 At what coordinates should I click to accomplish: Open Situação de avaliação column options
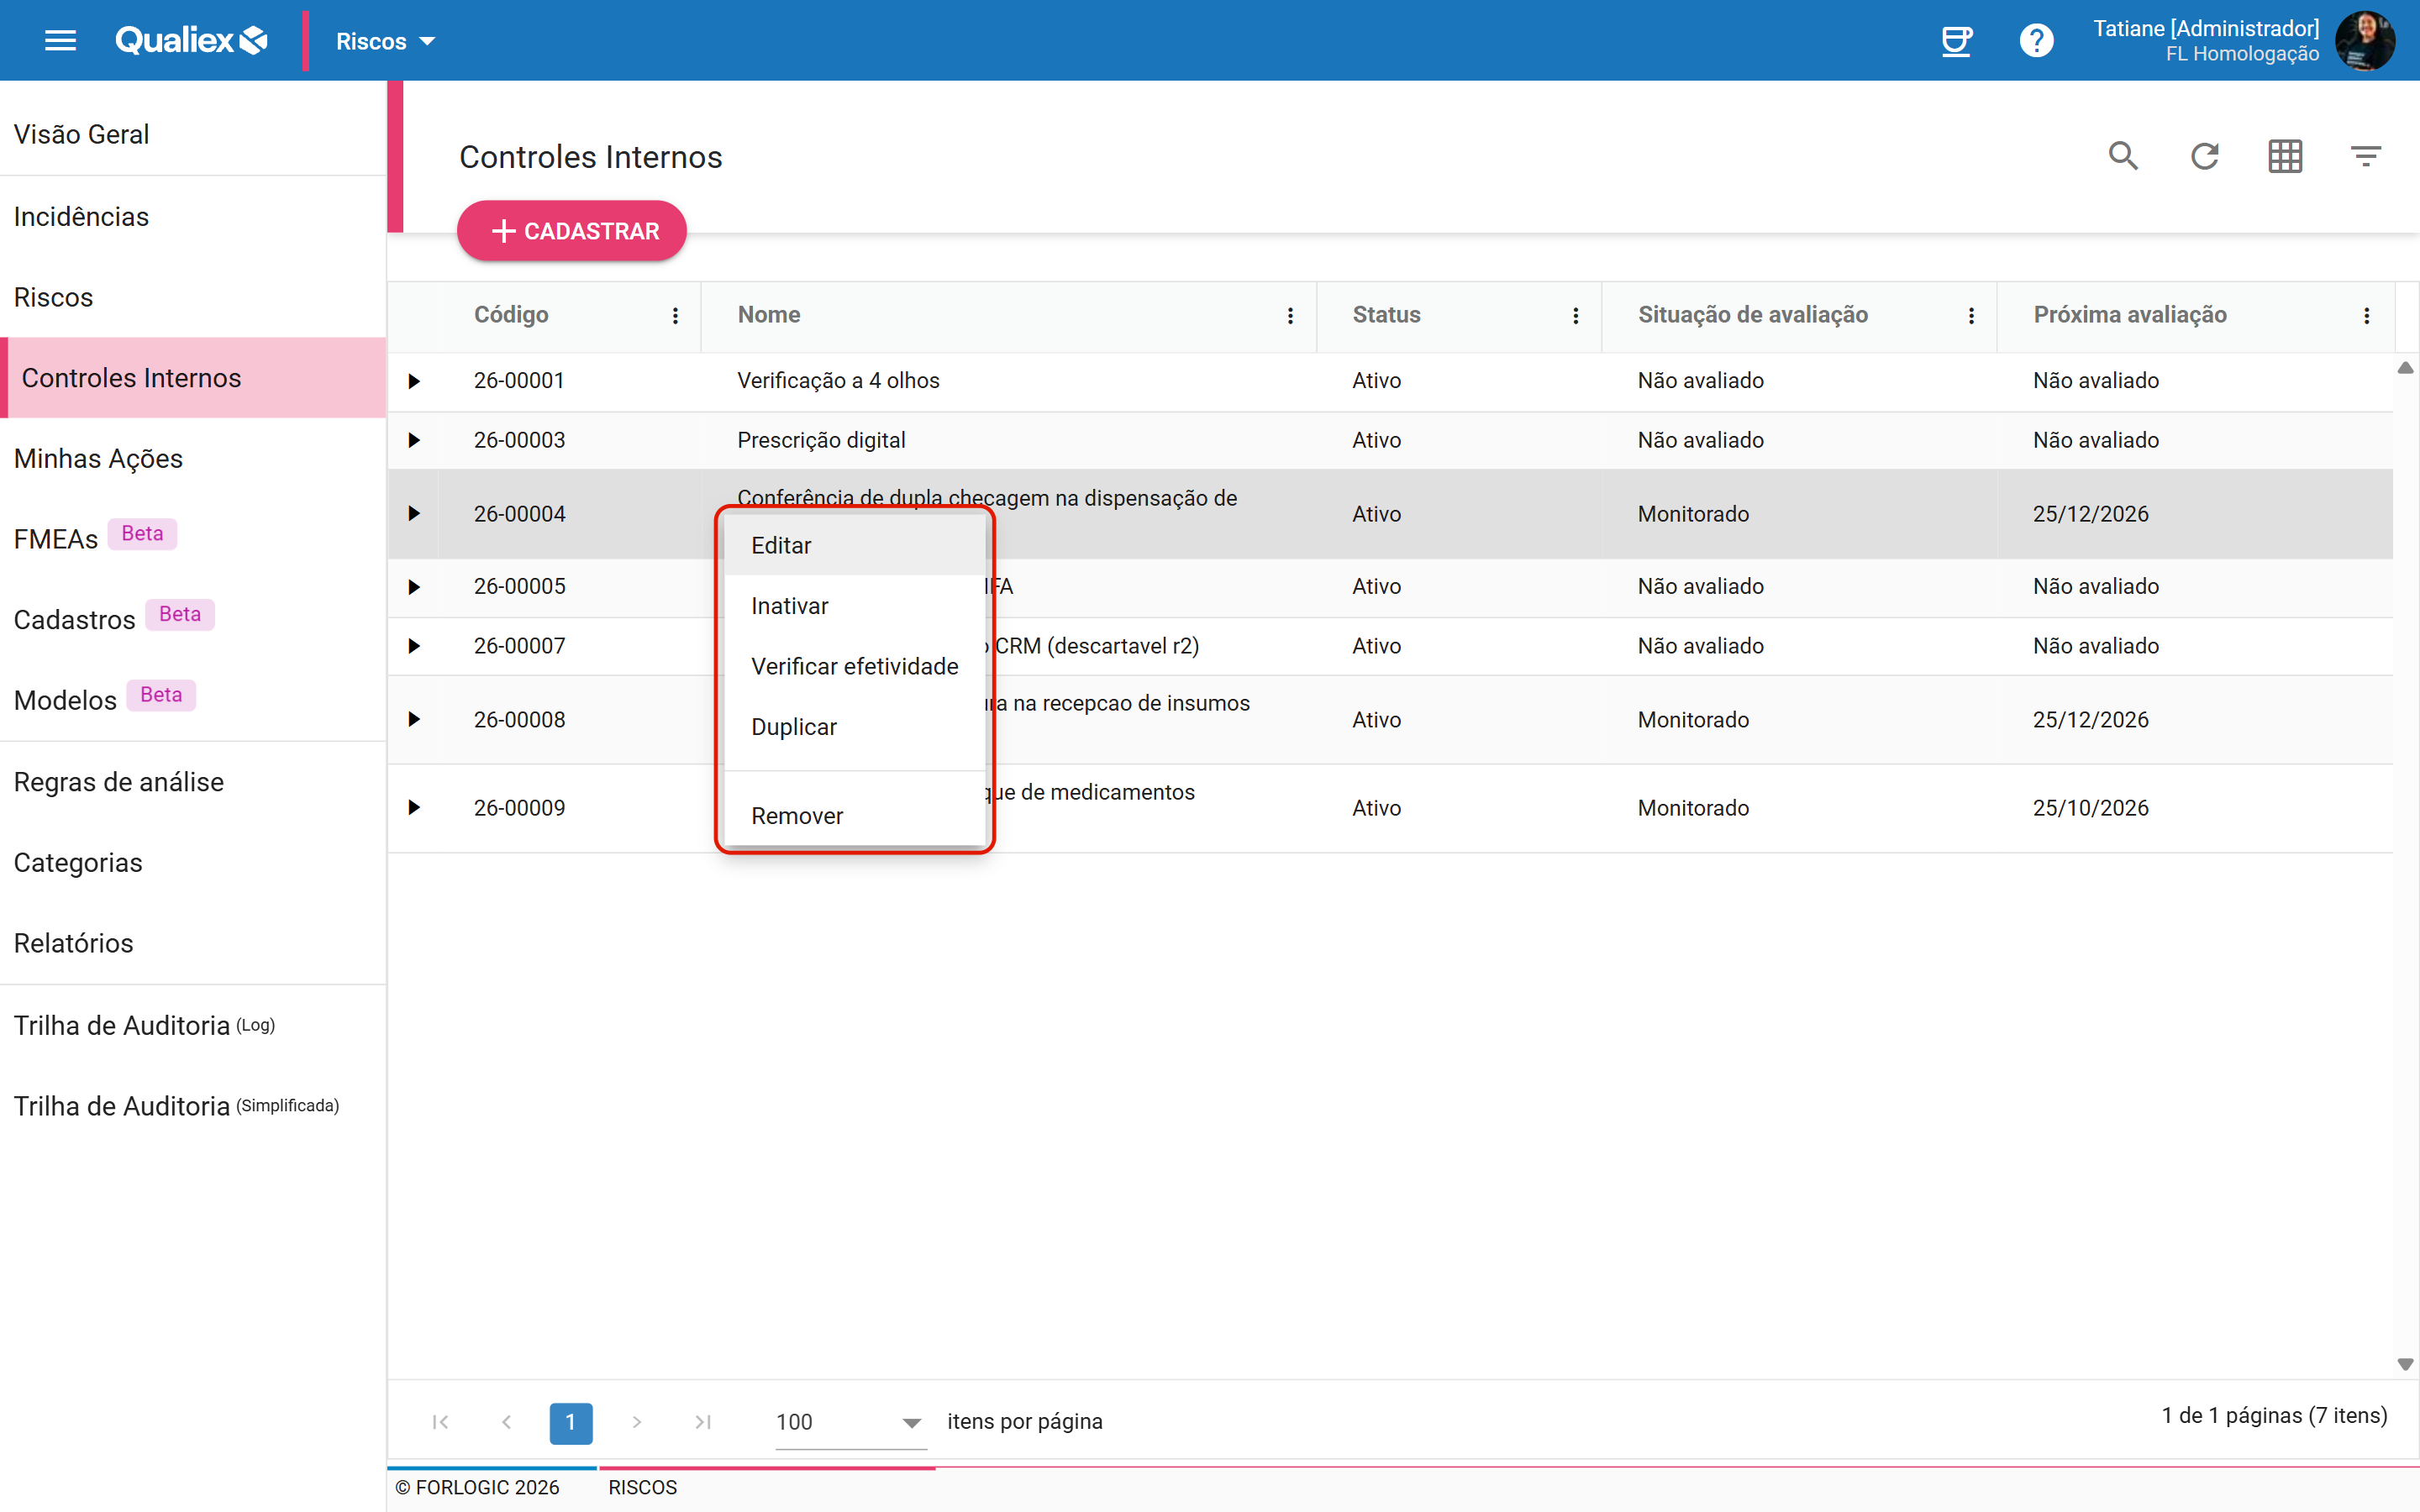[1971, 316]
